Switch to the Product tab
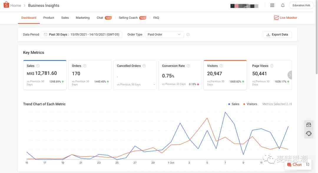 pos(49,18)
